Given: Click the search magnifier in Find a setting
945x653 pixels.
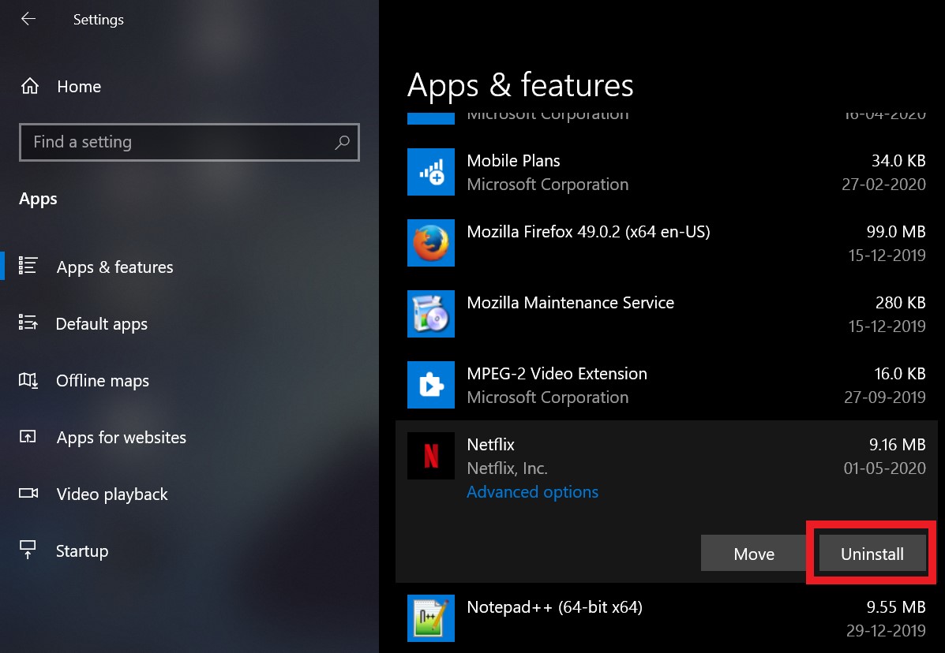Looking at the screenshot, I should click(343, 142).
